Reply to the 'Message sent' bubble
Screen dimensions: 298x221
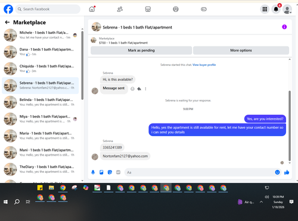[139, 89]
